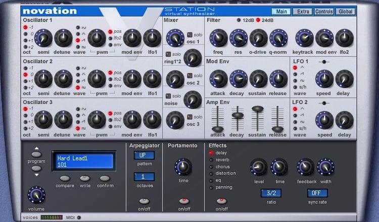Click Oscillator 1 mod env knob

(x=132, y=38)
